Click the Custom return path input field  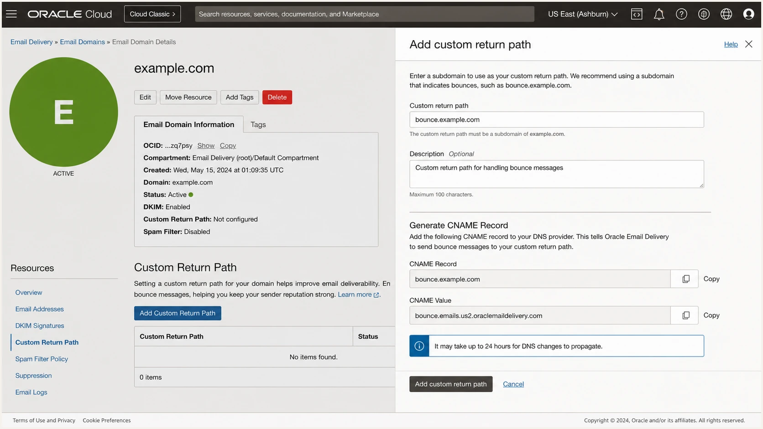[x=556, y=119]
